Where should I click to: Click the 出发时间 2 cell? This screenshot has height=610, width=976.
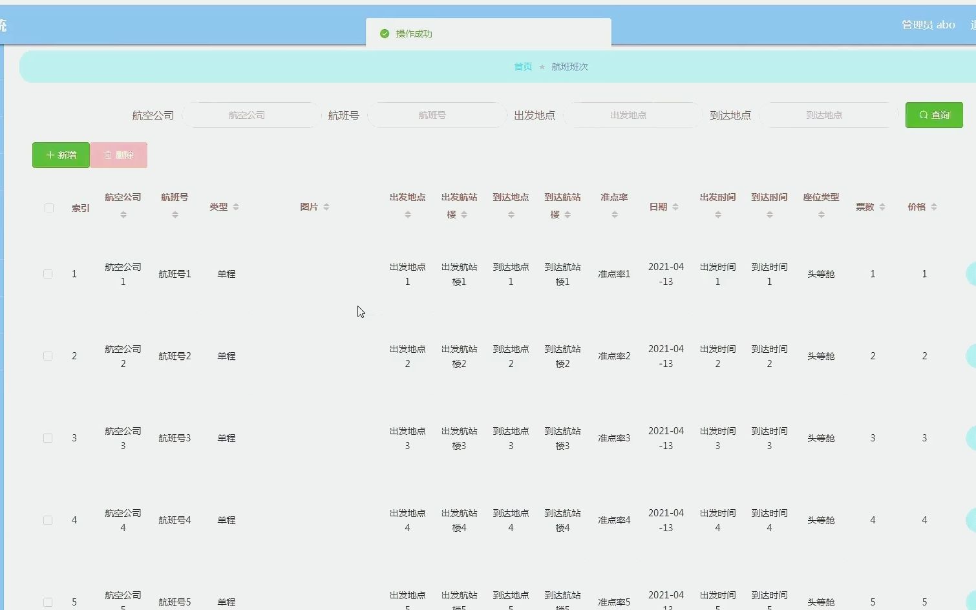point(717,356)
